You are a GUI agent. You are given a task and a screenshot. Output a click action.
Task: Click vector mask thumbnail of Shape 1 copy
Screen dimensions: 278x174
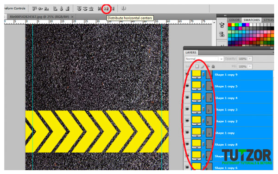(209, 133)
